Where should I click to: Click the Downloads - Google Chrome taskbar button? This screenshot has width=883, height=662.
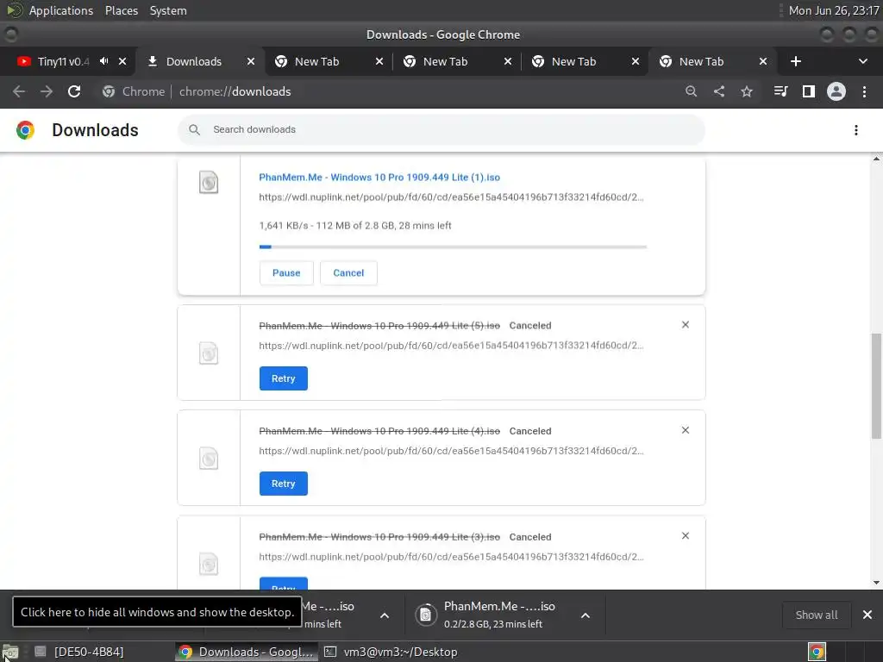pos(246,652)
